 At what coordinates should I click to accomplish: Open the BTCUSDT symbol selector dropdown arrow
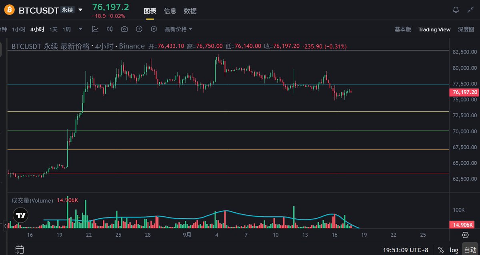[x=81, y=10]
